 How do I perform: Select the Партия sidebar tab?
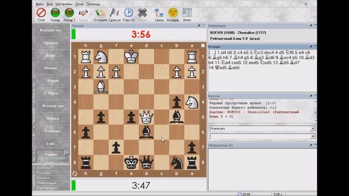pos(51,156)
